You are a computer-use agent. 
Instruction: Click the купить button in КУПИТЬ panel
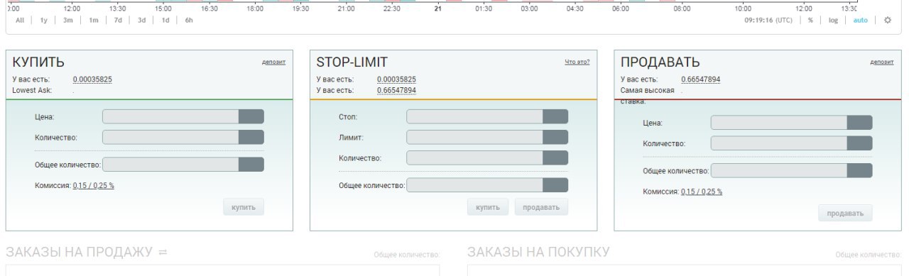(x=244, y=207)
